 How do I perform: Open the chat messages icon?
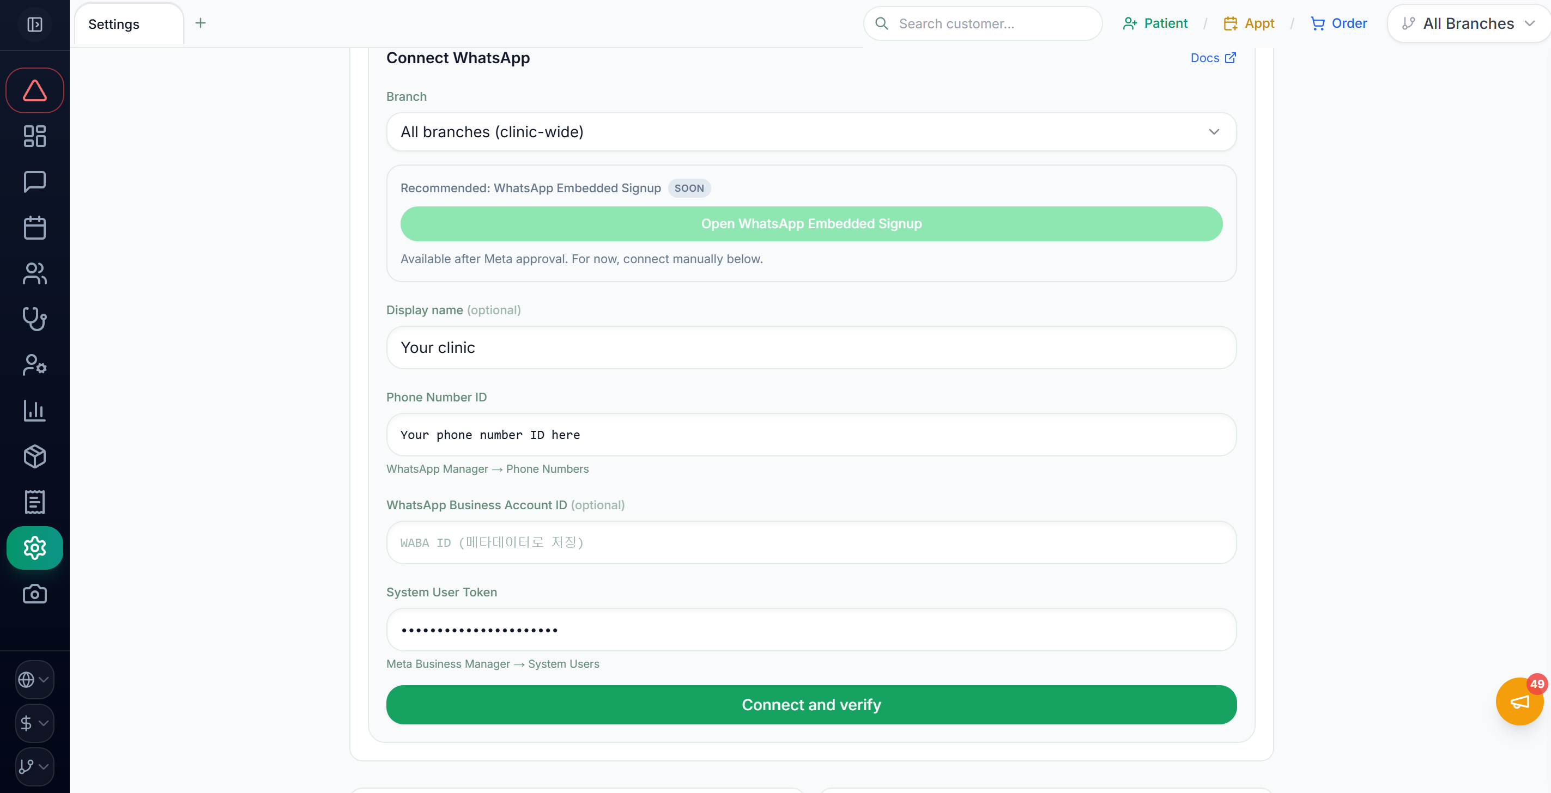click(x=35, y=182)
